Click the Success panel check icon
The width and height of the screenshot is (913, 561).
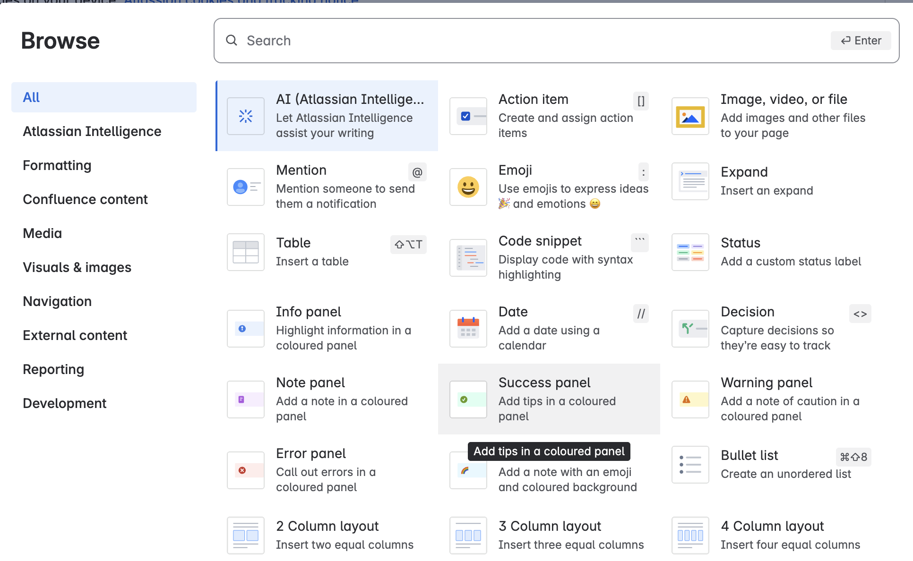point(468,399)
